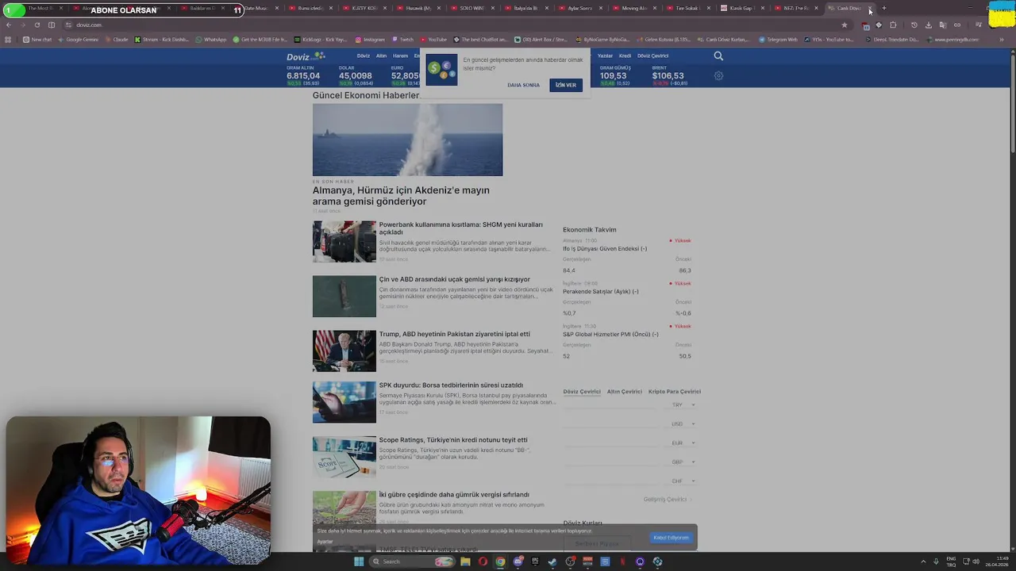The image size is (1016, 571).
Task: Accept cookies with Kabul Ediyorum
Action: click(x=671, y=538)
